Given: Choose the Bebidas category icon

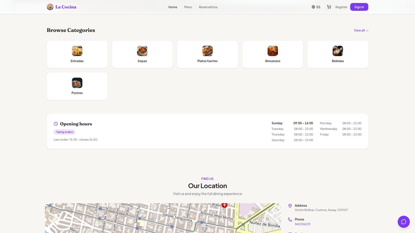Looking at the screenshot, I should 338,51.
